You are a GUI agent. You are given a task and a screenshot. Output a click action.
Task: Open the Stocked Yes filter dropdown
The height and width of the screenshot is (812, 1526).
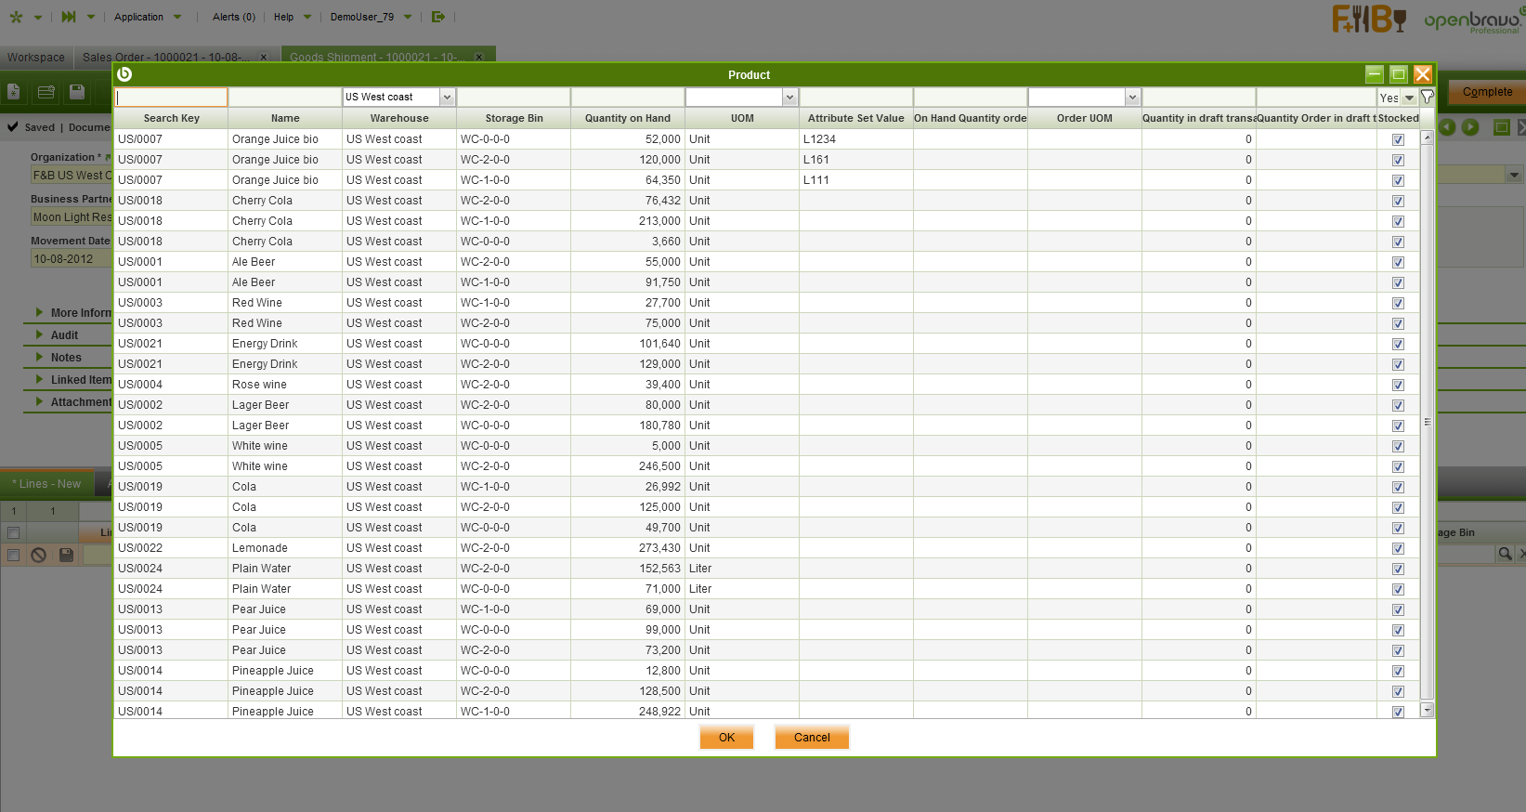tap(1409, 98)
